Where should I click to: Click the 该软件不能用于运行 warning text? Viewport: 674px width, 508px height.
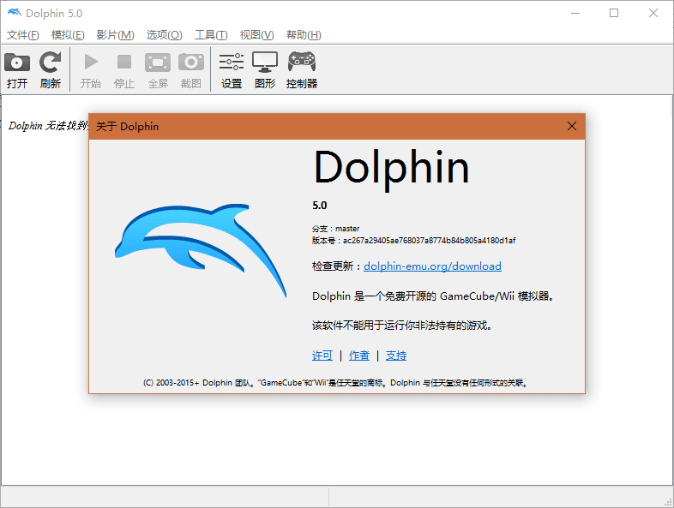[402, 326]
